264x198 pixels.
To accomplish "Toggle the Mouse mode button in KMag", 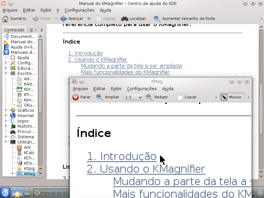I will [232, 97].
